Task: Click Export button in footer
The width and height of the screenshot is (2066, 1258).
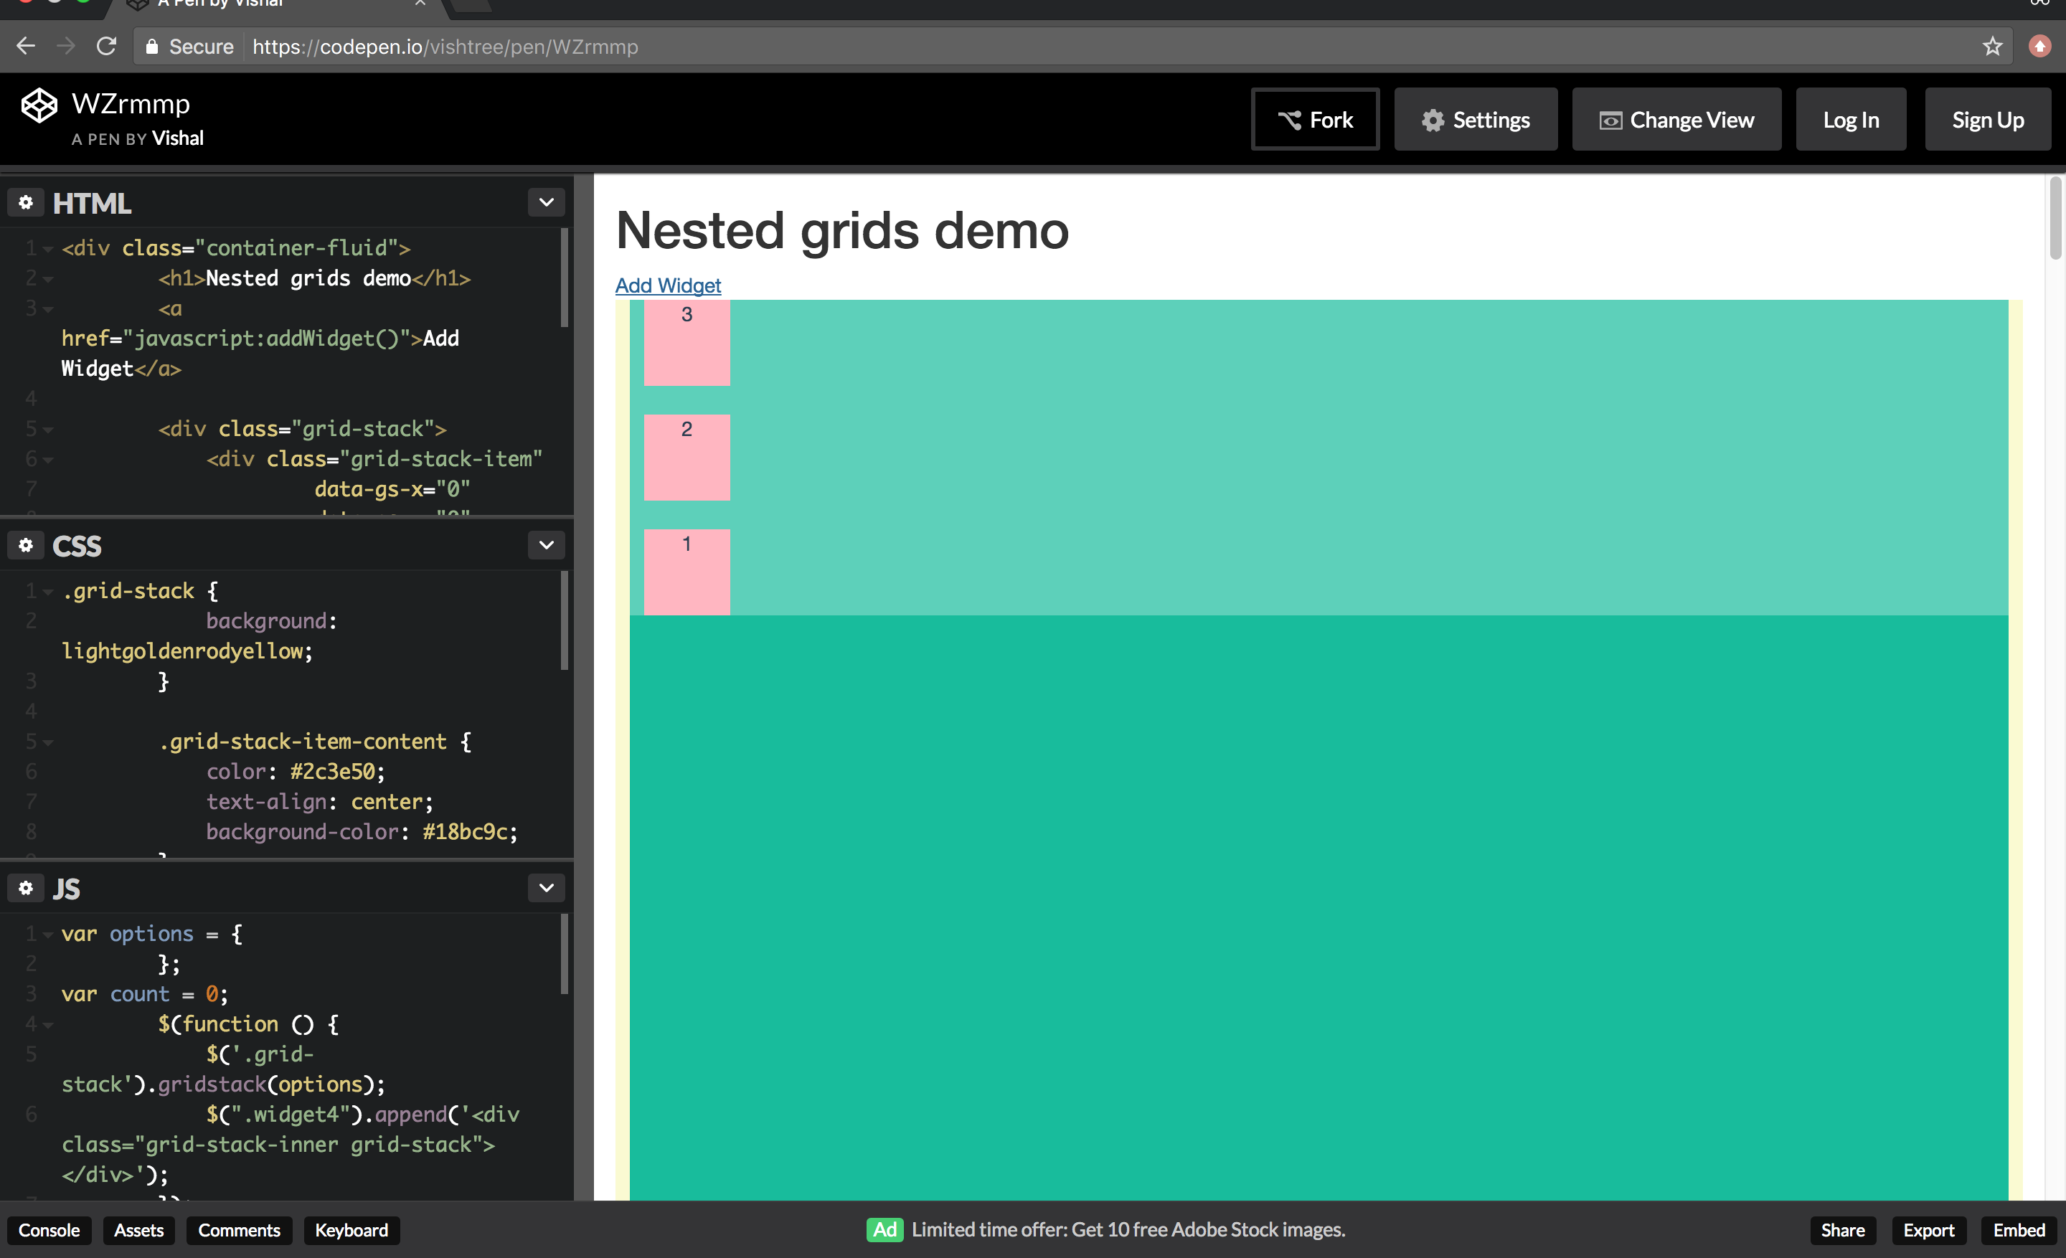Action: 1928,1229
